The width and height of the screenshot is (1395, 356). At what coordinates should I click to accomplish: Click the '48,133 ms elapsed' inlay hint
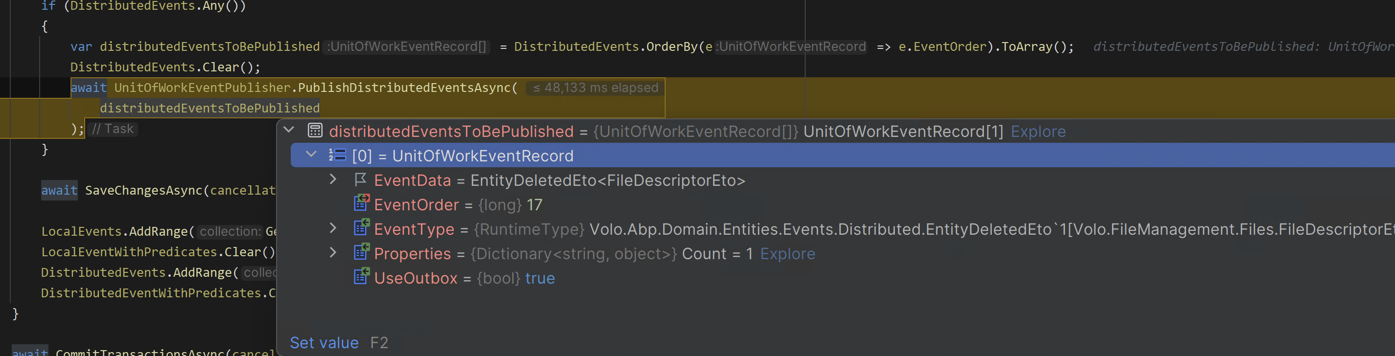click(595, 88)
